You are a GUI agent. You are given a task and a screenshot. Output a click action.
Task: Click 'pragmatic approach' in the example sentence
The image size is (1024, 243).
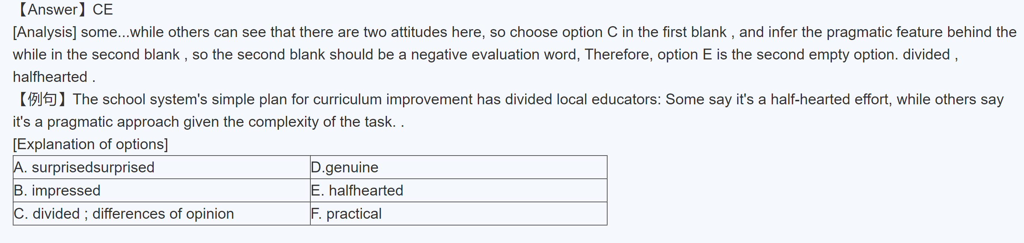point(113,122)
